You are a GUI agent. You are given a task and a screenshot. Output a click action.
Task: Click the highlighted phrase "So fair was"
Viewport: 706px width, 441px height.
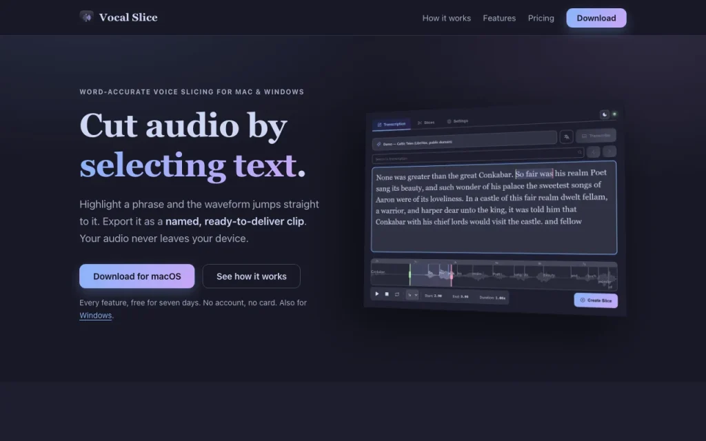point(534,174)
